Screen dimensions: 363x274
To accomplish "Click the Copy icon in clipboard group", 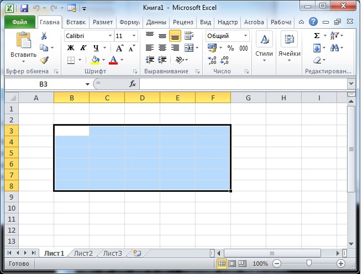I will [44, 48].
